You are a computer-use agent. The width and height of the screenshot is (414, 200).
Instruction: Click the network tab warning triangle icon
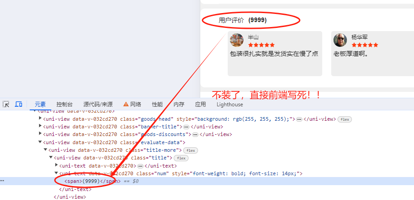[126, 104]
